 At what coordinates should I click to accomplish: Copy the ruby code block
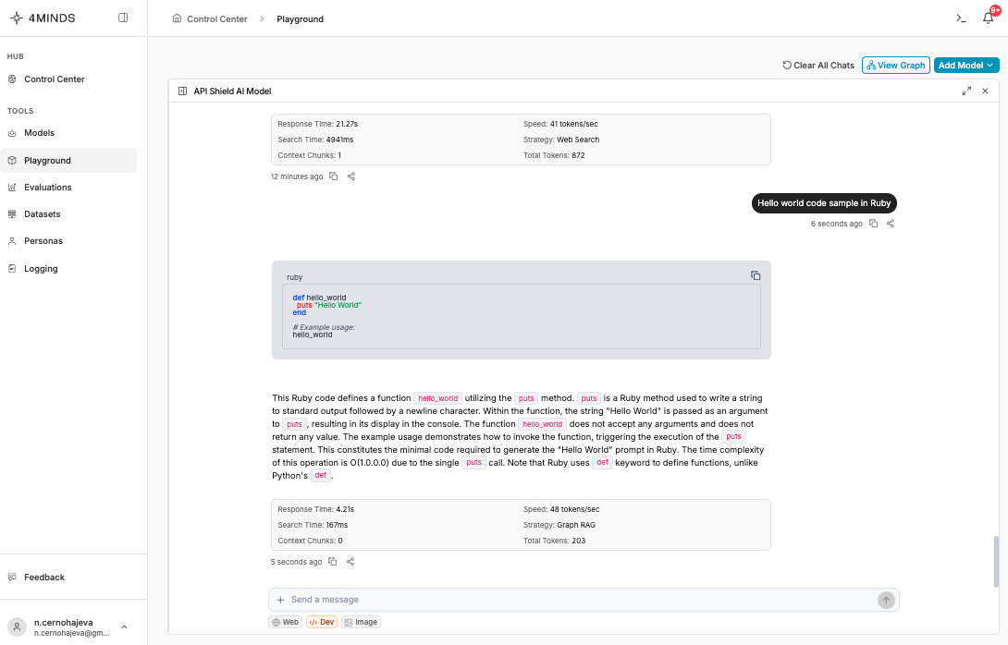click(756, 275)
